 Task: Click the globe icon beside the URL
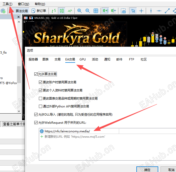pos(42,131)
